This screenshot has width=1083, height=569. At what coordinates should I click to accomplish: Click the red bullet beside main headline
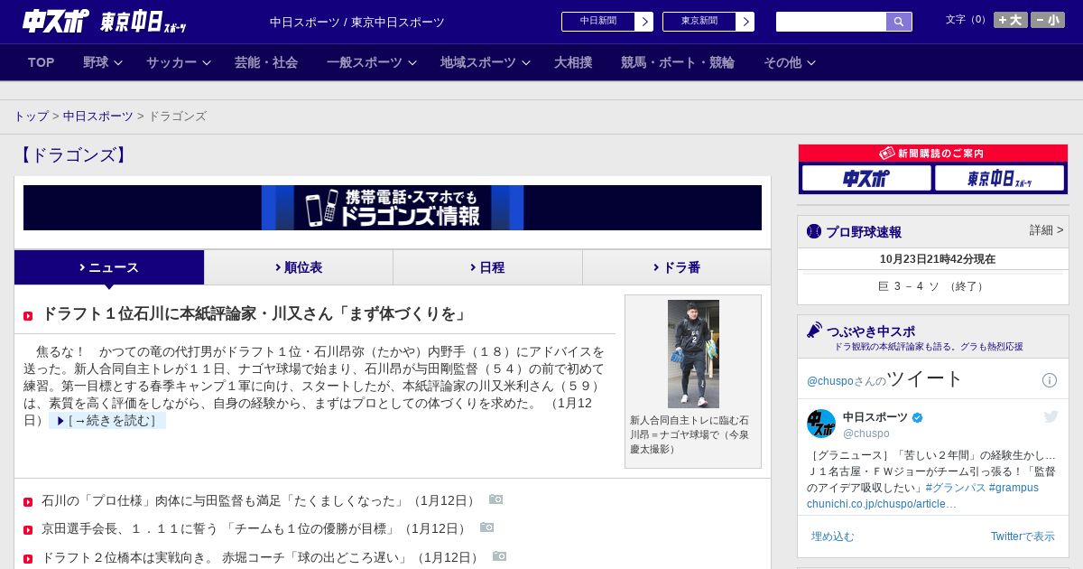(x=28, y=316)
